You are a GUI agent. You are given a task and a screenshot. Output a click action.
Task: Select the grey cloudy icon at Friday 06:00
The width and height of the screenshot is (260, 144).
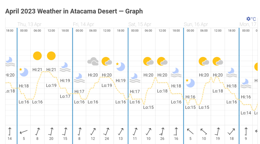[x=93, y=61]
